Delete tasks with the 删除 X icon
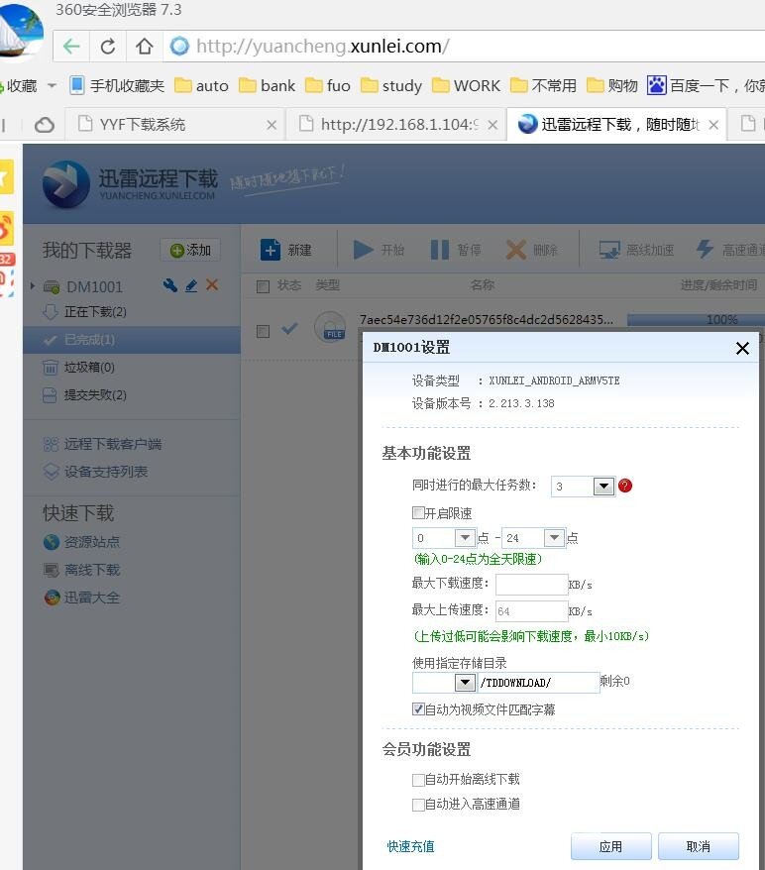This screenshot has width=765, height=870. pyautogui.click(x=516, y=251)
